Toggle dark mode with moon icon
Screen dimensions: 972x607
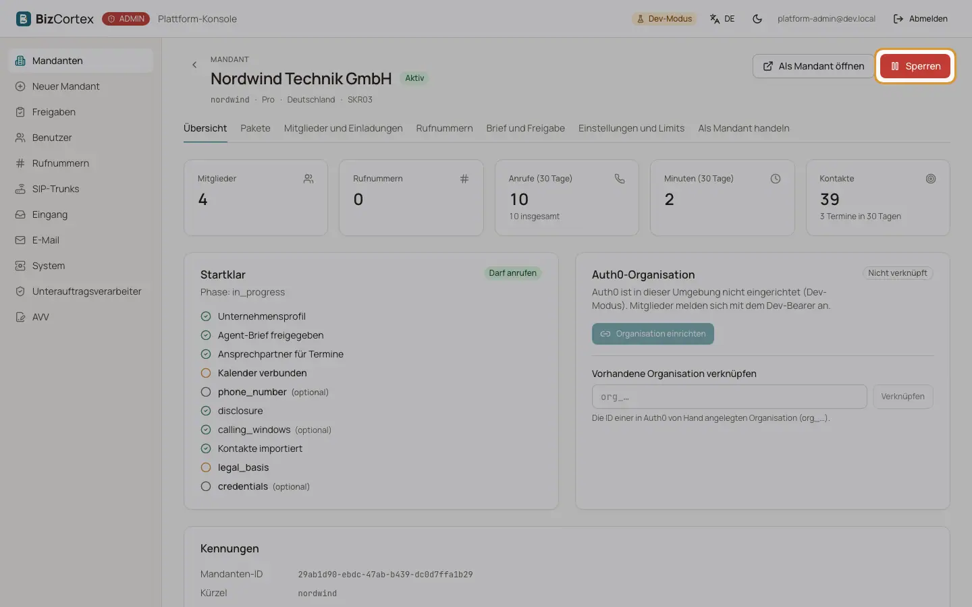757,19
